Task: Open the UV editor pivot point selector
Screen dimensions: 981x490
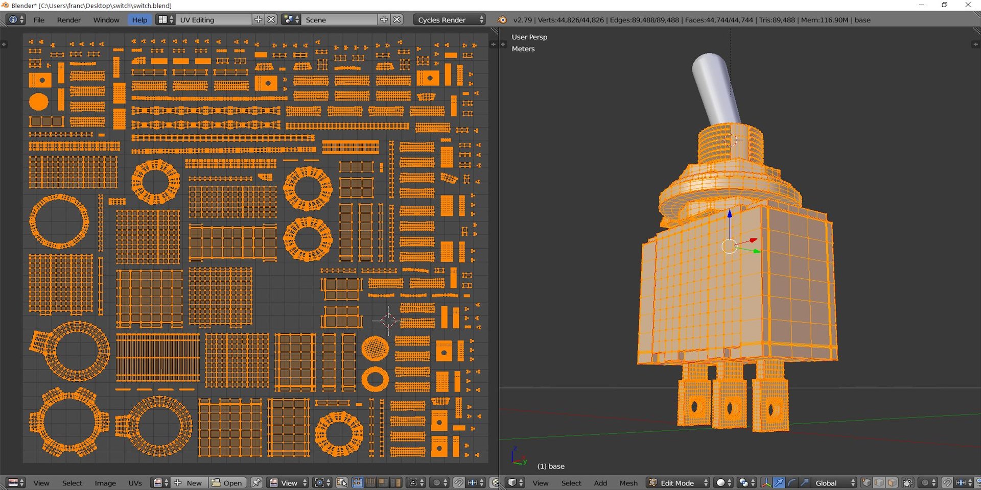Action: (x=322, y=483)
